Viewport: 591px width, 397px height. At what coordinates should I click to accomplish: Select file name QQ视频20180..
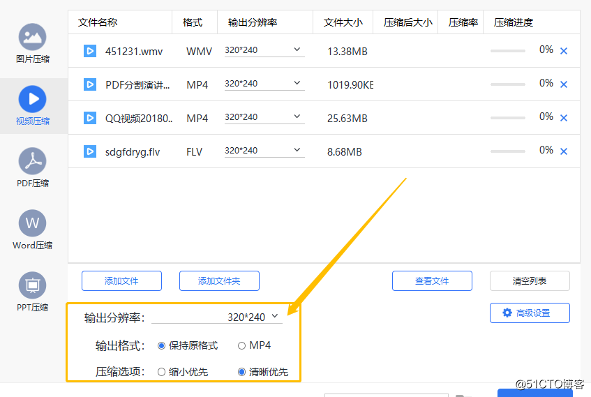[139, 119]
